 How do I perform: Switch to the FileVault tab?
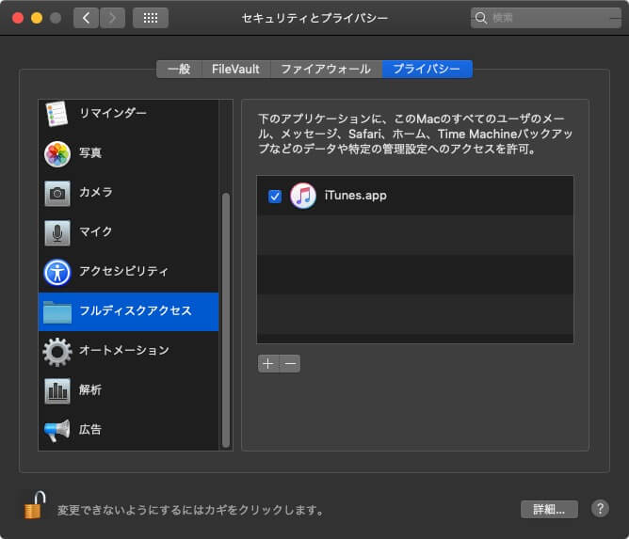(x=235, y=69)
